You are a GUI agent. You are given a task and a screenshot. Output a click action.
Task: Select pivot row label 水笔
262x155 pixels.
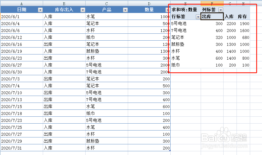coord(185,58)
